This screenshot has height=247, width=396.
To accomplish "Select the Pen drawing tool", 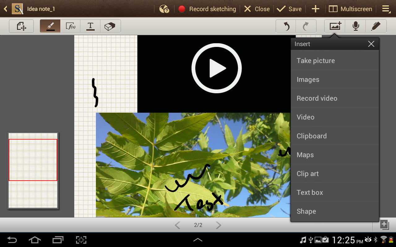I will click(x=50, y=27).
